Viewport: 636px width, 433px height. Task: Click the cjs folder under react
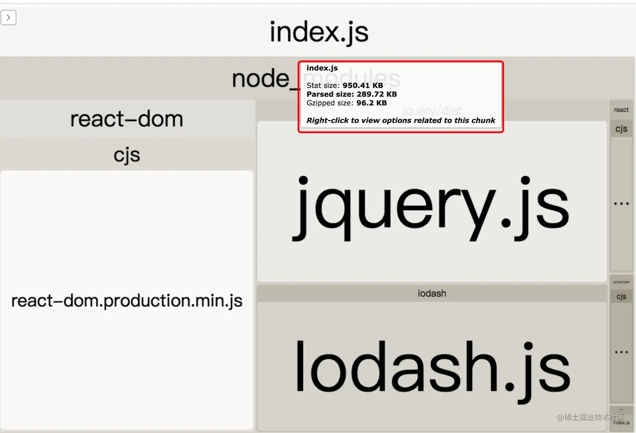[x=621, y=129]
